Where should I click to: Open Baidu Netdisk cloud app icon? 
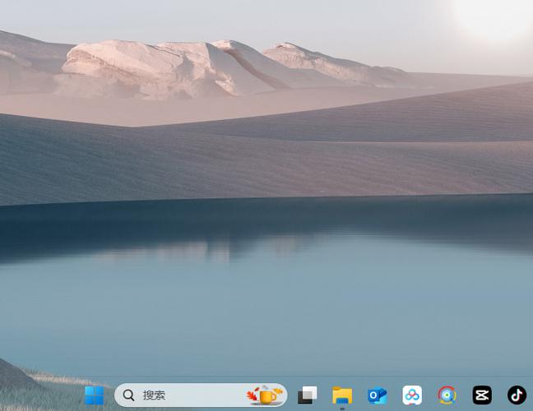[x=412, y=395]
